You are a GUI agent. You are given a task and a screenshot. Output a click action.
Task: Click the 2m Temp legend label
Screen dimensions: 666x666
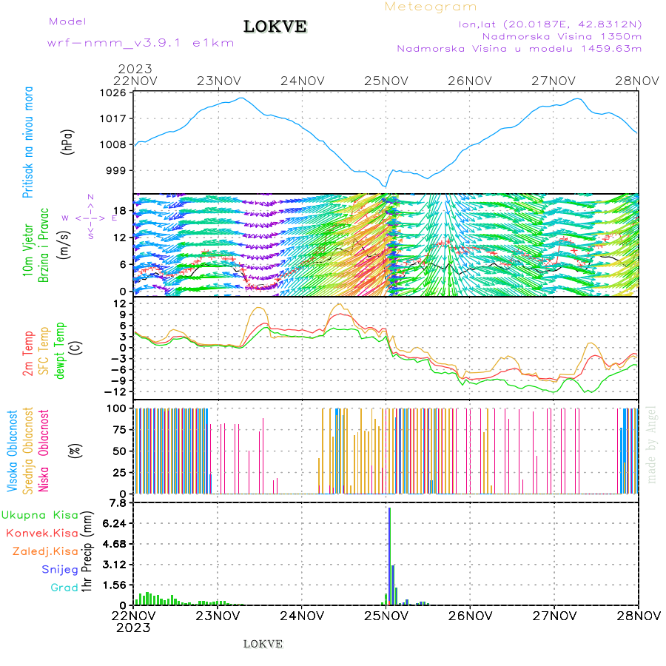click(x=27, y=354)
